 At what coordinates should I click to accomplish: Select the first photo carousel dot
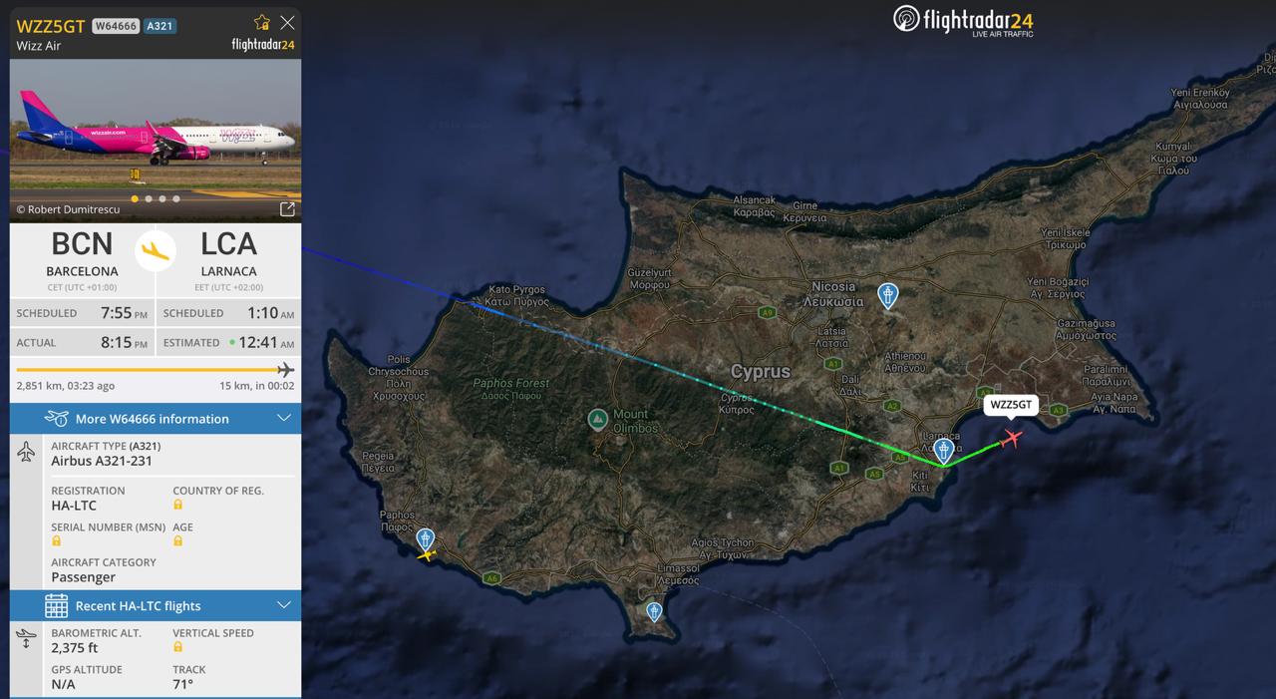(x=135, y=198)
